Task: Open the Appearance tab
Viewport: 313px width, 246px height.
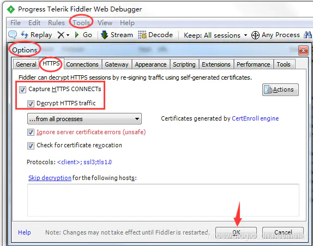Action: [x=151, y=64]
